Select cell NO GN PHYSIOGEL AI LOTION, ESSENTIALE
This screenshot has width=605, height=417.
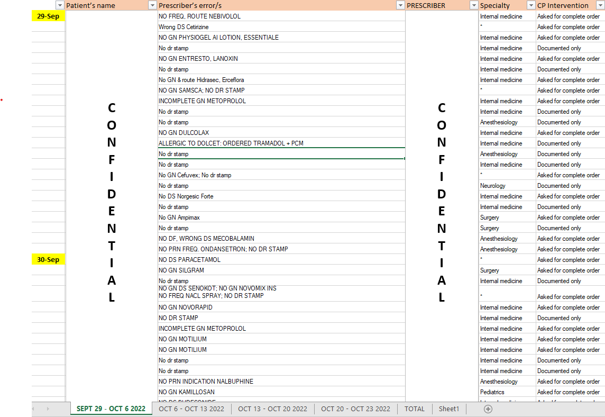coord(281,38)
